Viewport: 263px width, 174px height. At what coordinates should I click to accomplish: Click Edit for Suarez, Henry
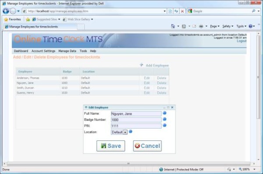(x=147, y=93)
